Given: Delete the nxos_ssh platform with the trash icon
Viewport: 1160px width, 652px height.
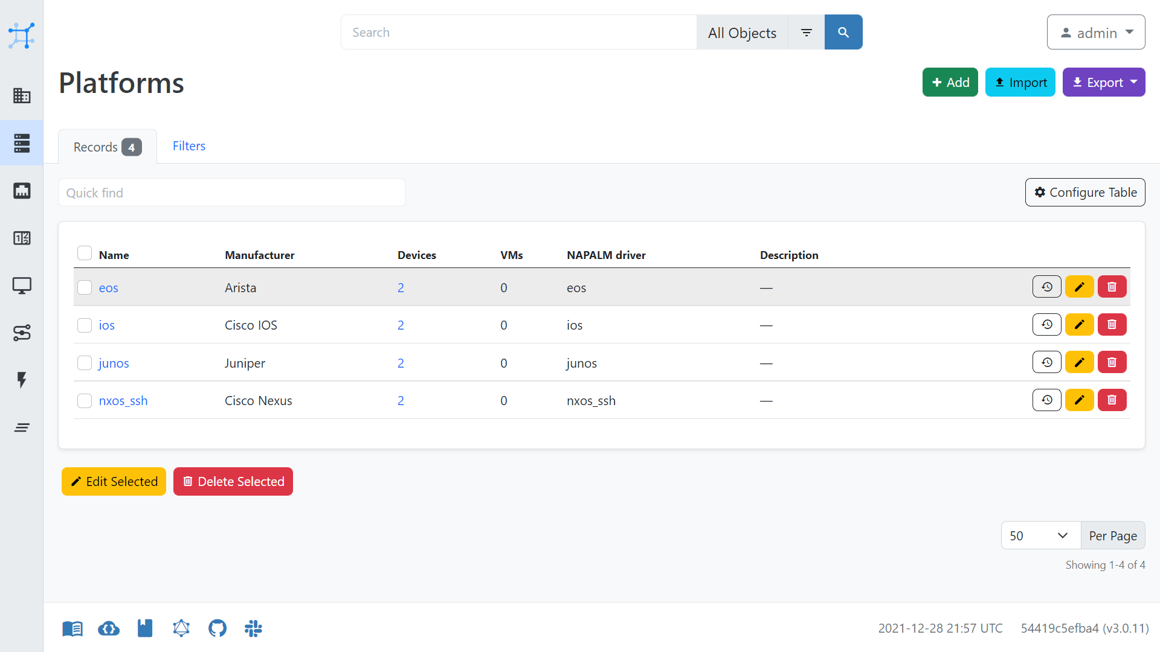Looking at the screenshot, I should (x=1112, y=400).
